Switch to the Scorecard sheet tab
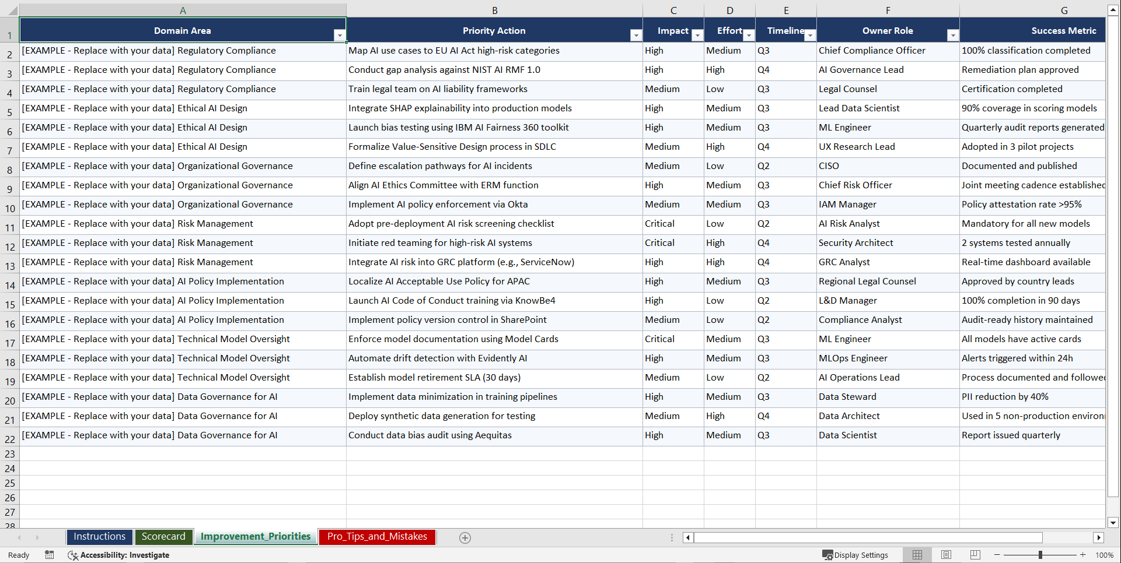The image size is (1121, 563). [163, 537]
